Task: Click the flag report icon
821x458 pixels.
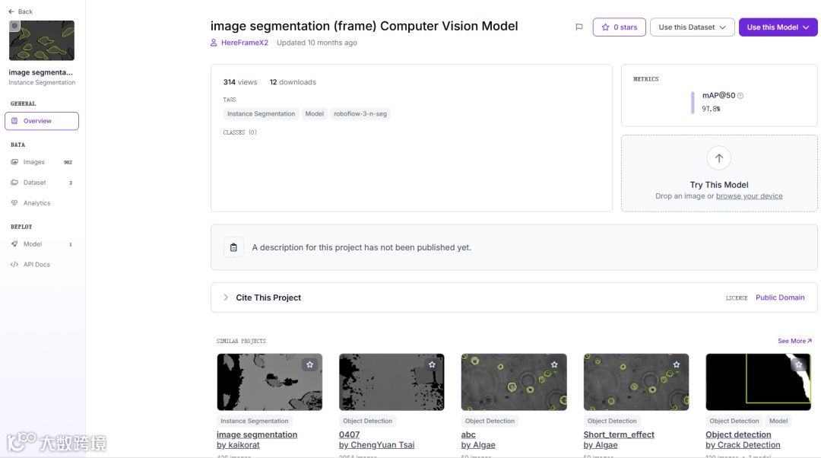Action: [x=579, y=27]
